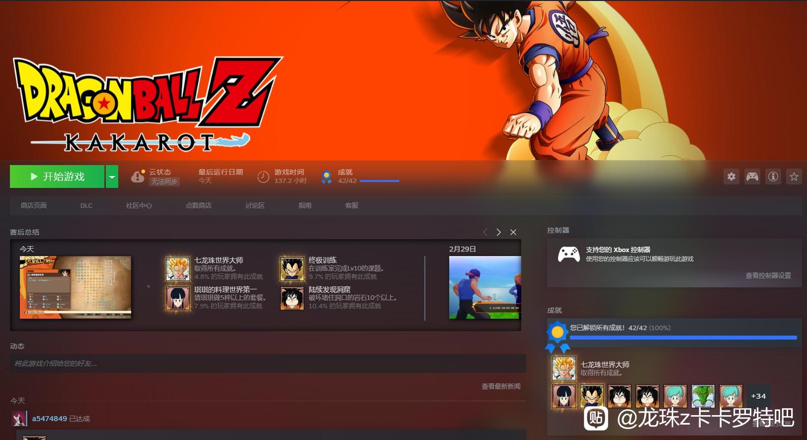
Task: Go to next post-game summary arrow
Action: 499,232
